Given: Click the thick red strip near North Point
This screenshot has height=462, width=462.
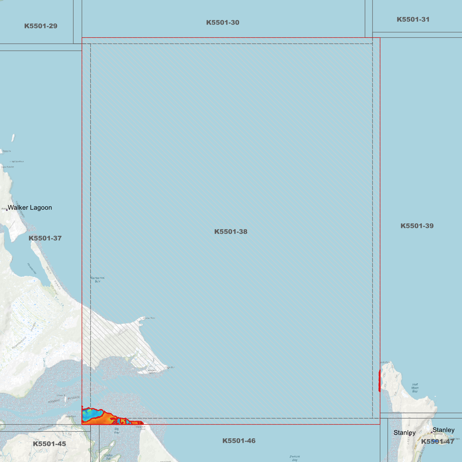Looking at the screenshot, I should 379,381.
